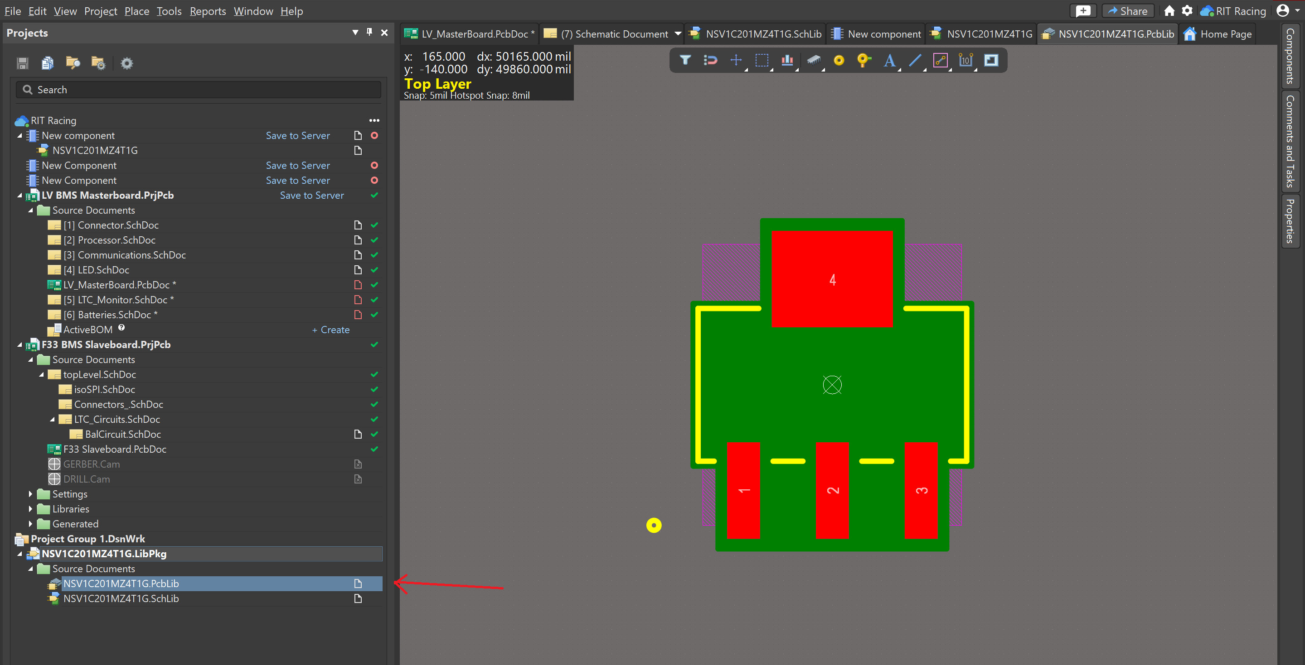The height and width of the screenshot is (665, 1305).
Task: Click the Save all documents icon
Action: pos(48,63)
